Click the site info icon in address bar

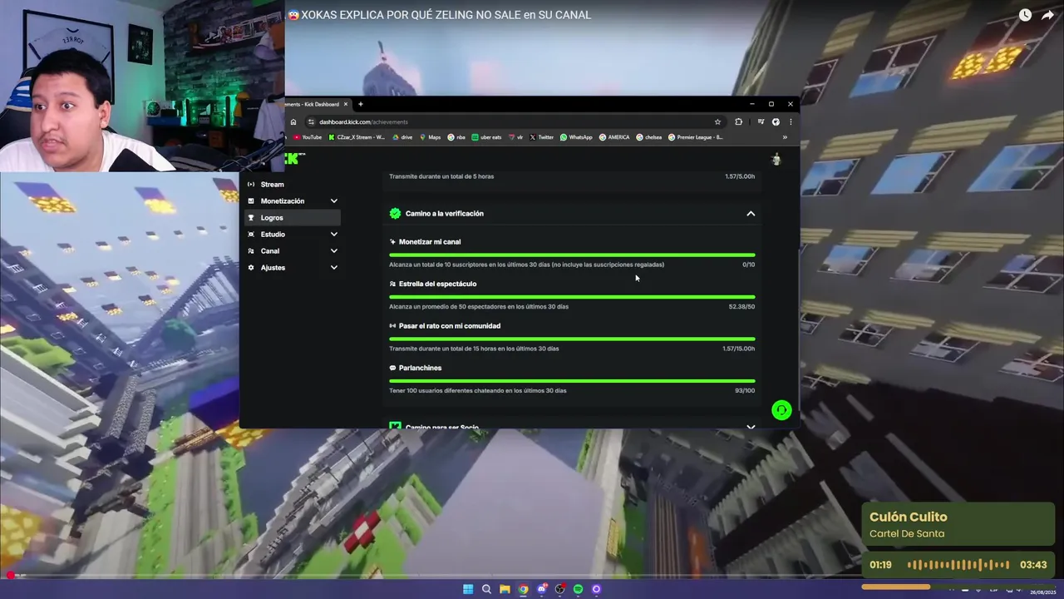pos(311,121)
